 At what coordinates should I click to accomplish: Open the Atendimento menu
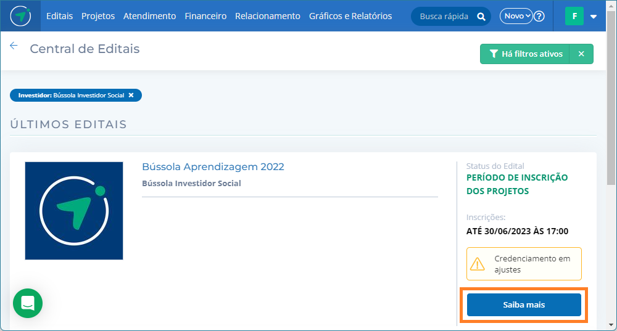tap(149, 16)
